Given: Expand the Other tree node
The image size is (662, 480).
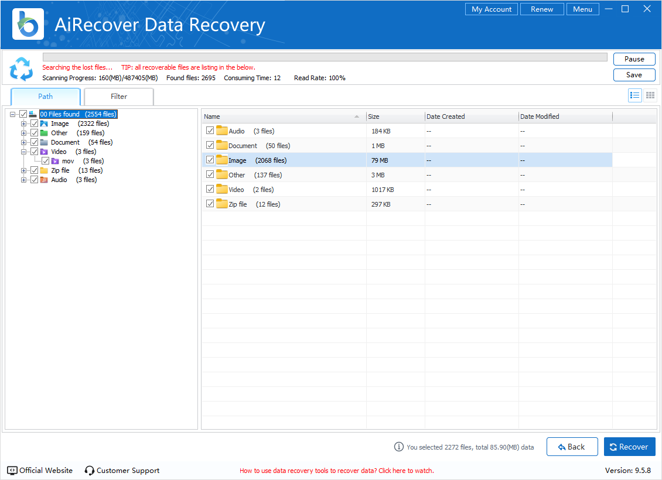Looking at the screenshot, I should pos(23,133).
